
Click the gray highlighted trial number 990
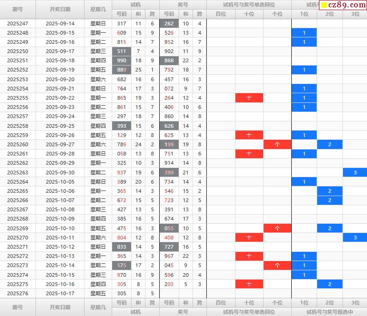click(122, 60)
